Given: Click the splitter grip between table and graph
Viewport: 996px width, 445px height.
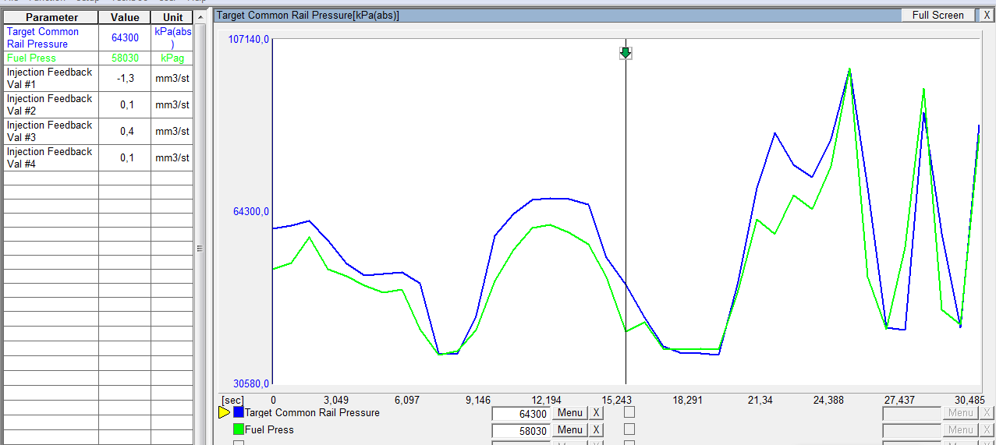Looking at the screenshot, I should click(199, 249).
